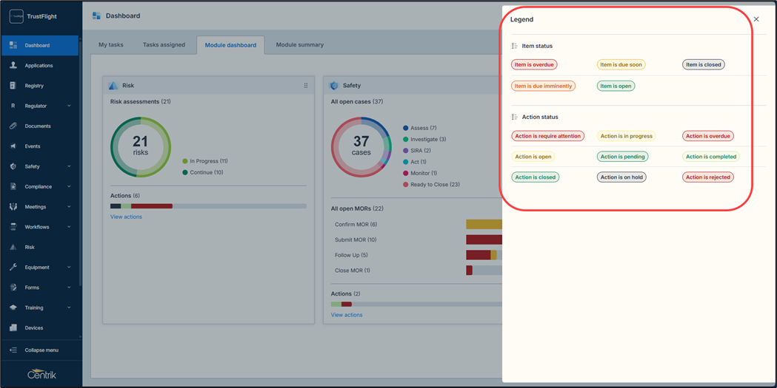Open Registry via its sidebar icon
This screenshot has width=777, height=388.
[13, 86]
